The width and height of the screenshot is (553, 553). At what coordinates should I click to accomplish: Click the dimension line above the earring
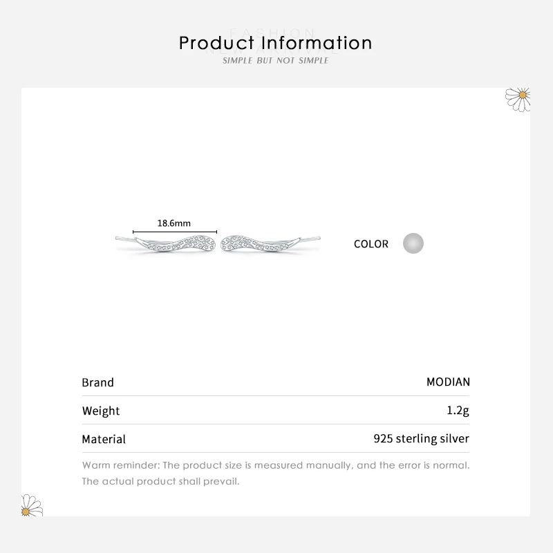(x=174, y=232)
